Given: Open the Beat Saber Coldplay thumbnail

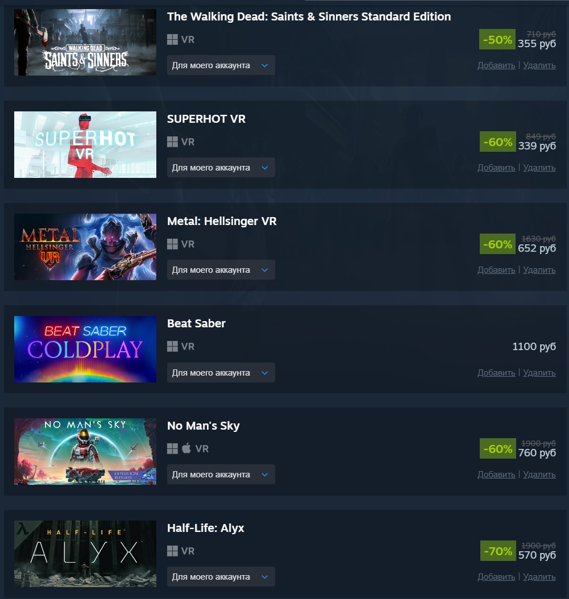Looking at the screenshot, I should tap(85, 349).
